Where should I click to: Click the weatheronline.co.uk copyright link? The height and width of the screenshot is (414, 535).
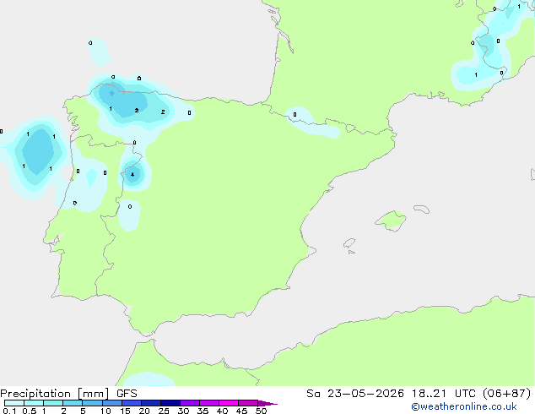(463, 406)
